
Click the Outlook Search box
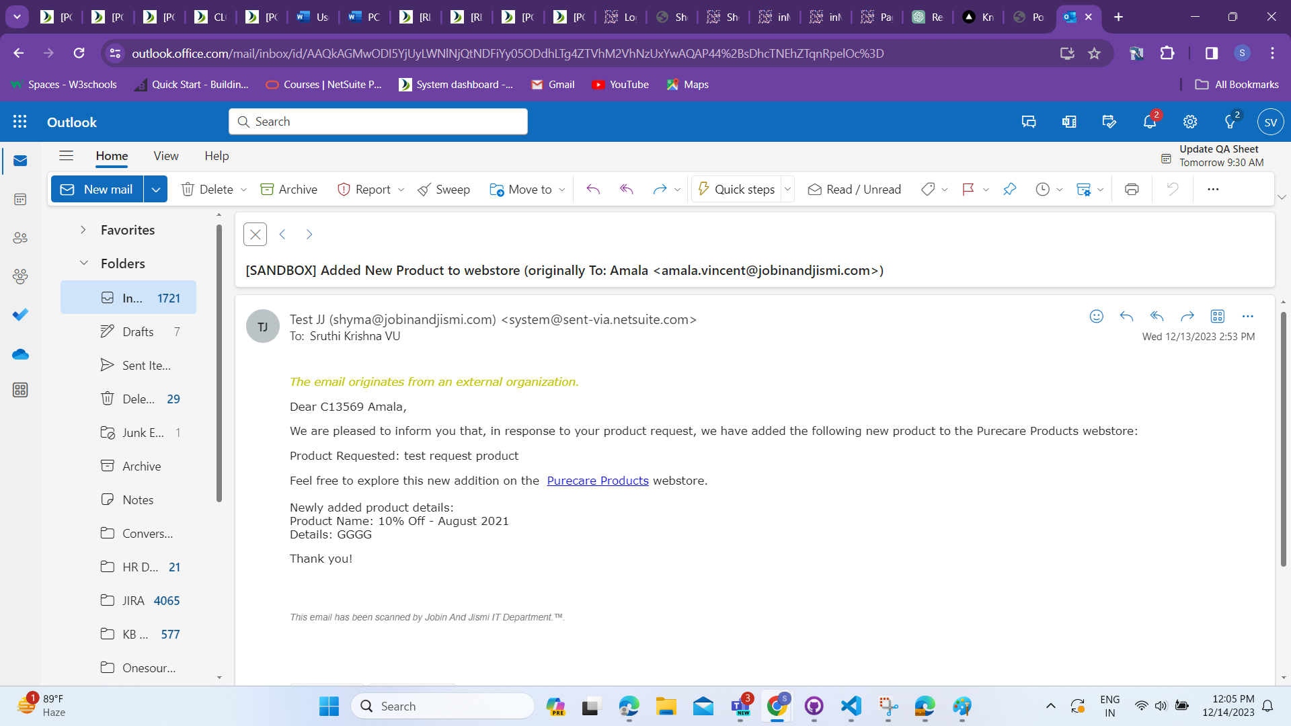point(378,122)
